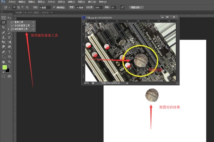214x142 pixels.
Task: Open the green foreground color picker
Action: [4, 67]
